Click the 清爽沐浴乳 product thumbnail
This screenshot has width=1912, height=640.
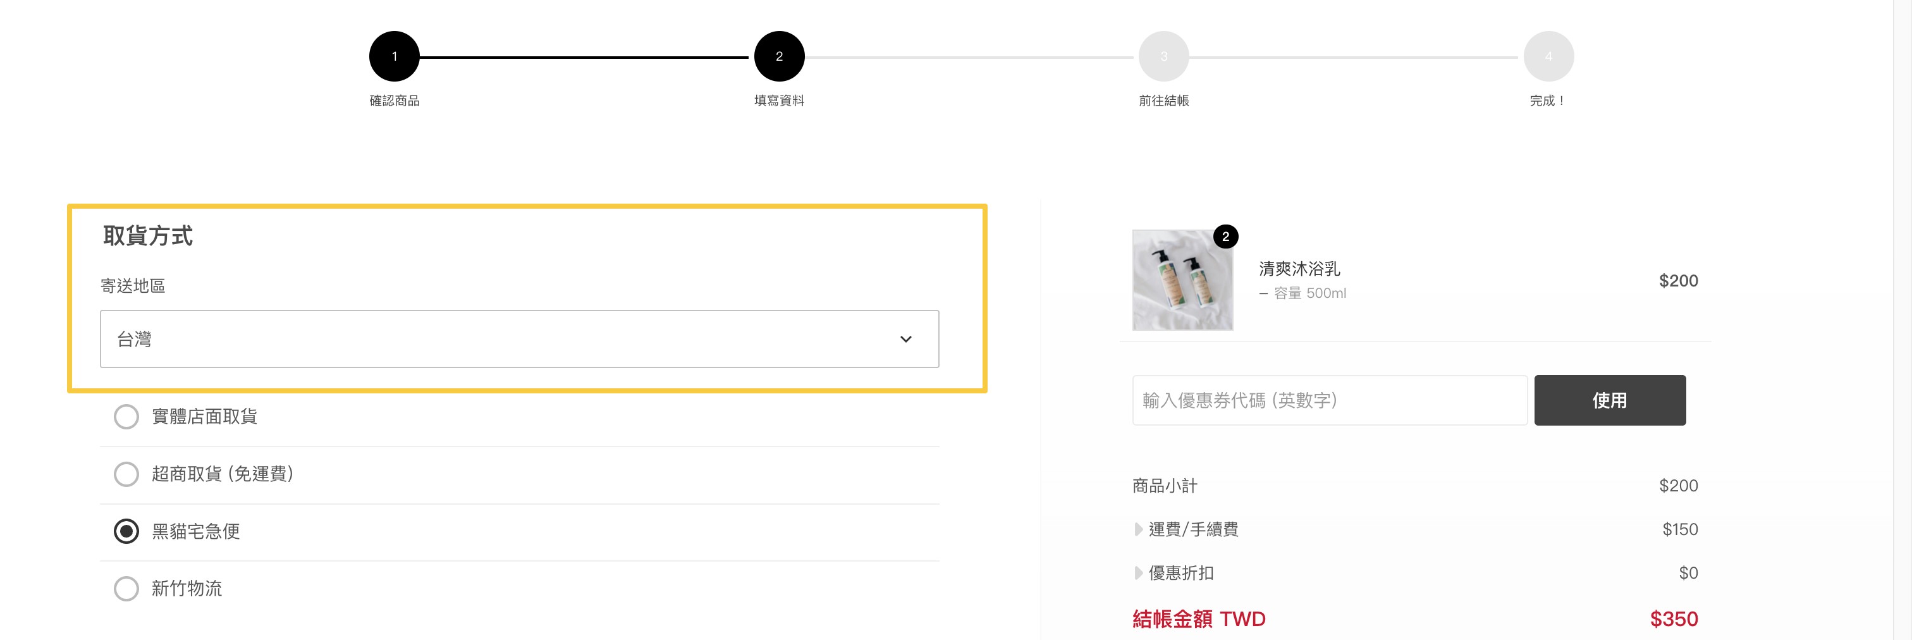[1182, 281]
